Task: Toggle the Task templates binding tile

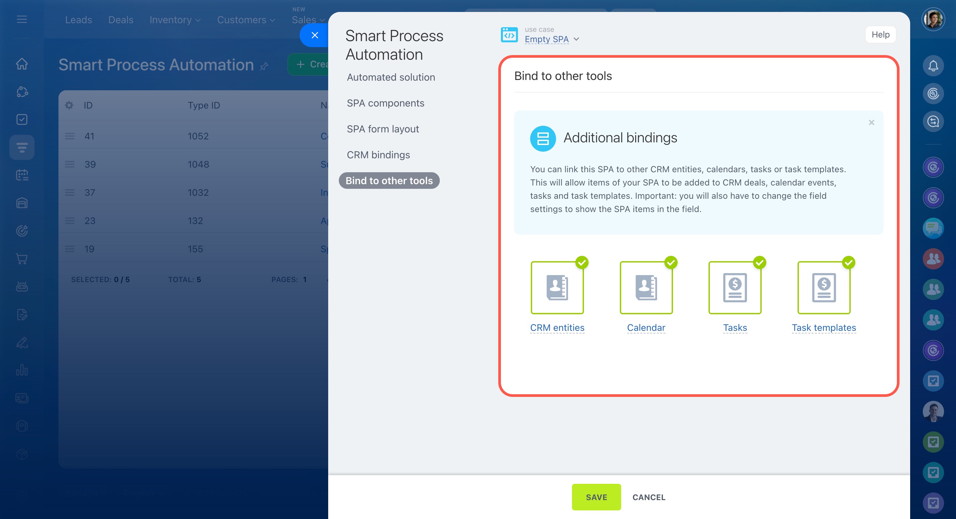Action: pos(823,288)
